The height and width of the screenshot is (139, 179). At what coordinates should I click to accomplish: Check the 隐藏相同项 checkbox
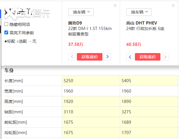(6, 24)
